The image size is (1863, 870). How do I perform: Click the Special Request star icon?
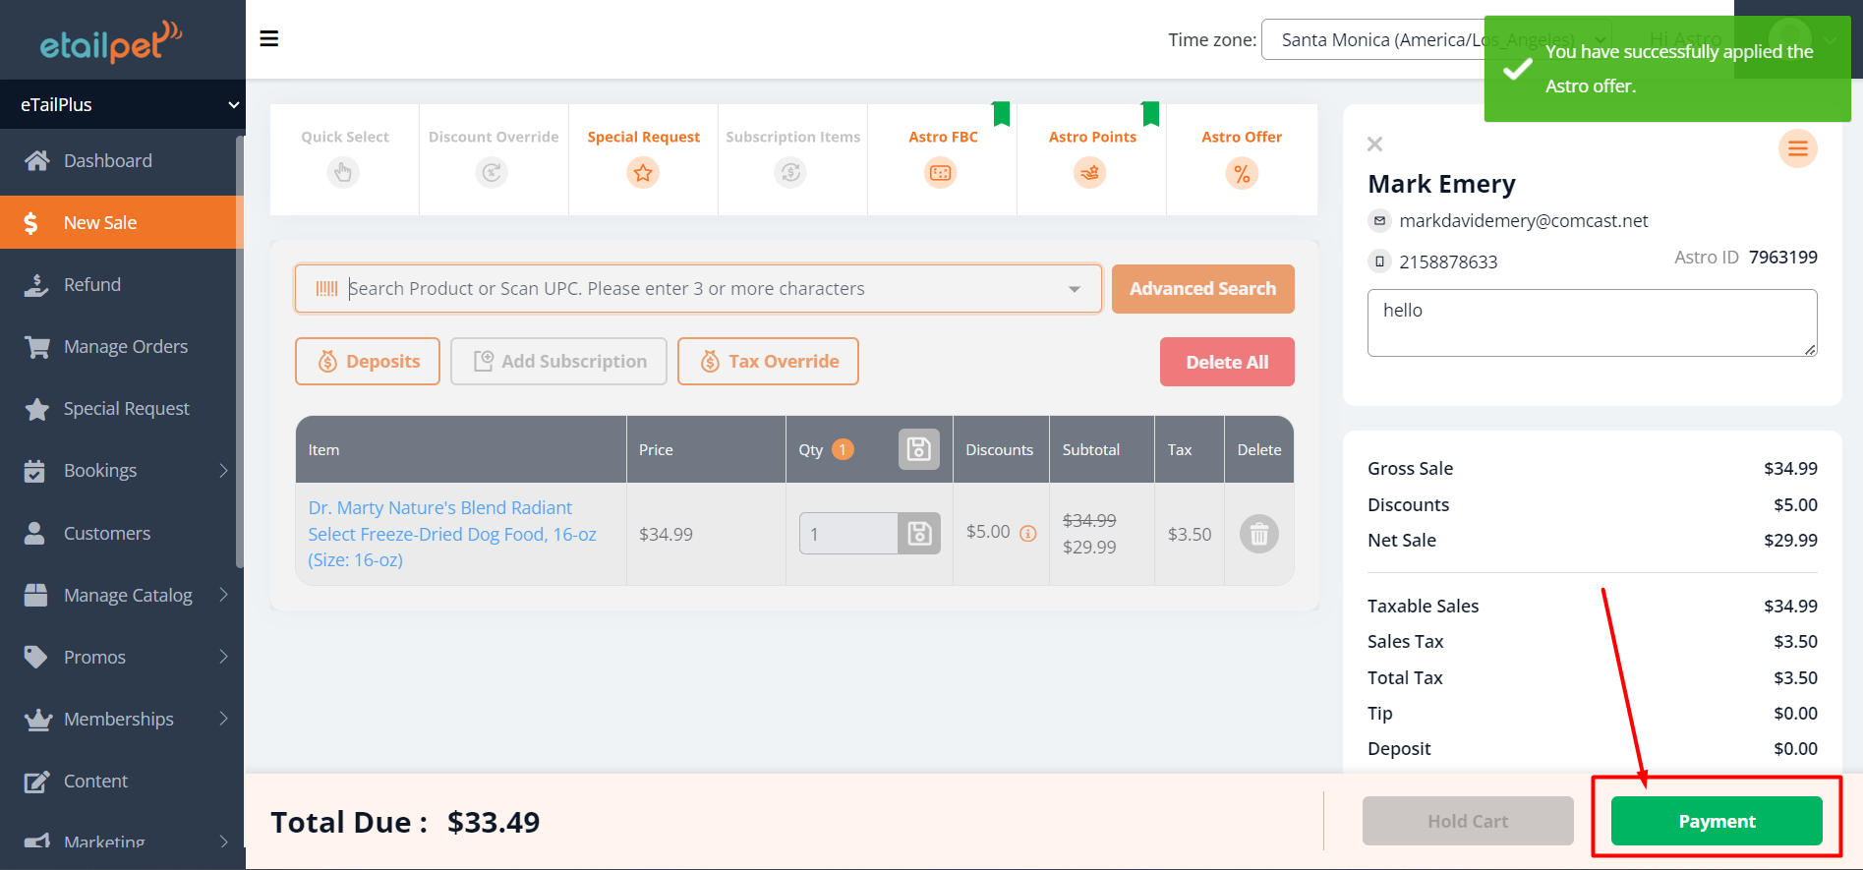tap(643, 174)
